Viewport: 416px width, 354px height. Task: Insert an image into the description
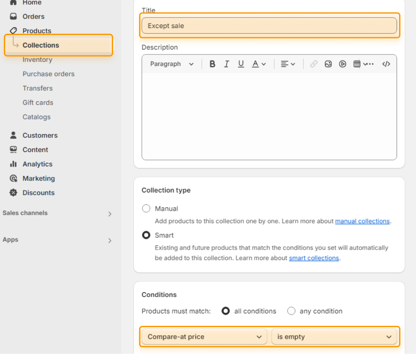328,64
